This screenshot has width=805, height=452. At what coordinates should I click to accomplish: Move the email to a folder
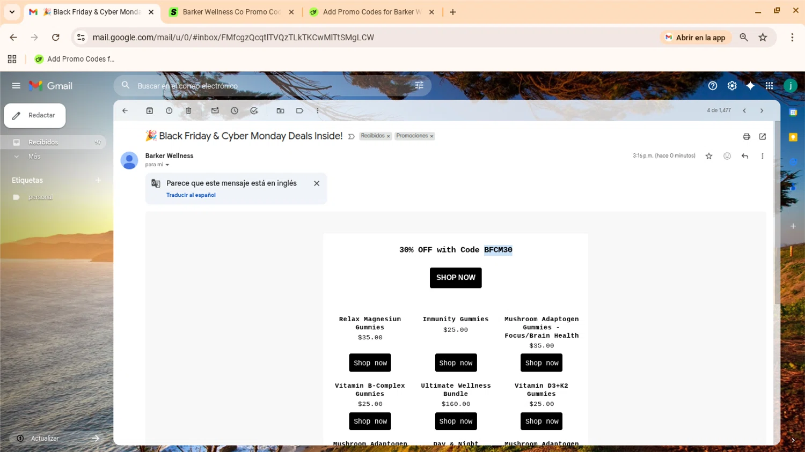click(x=280, y=110)
